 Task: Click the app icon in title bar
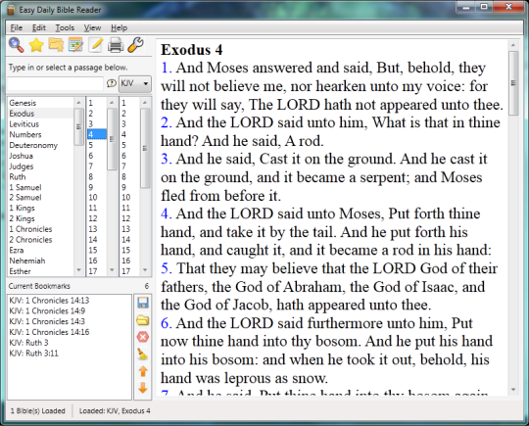[x=11, y=10]
